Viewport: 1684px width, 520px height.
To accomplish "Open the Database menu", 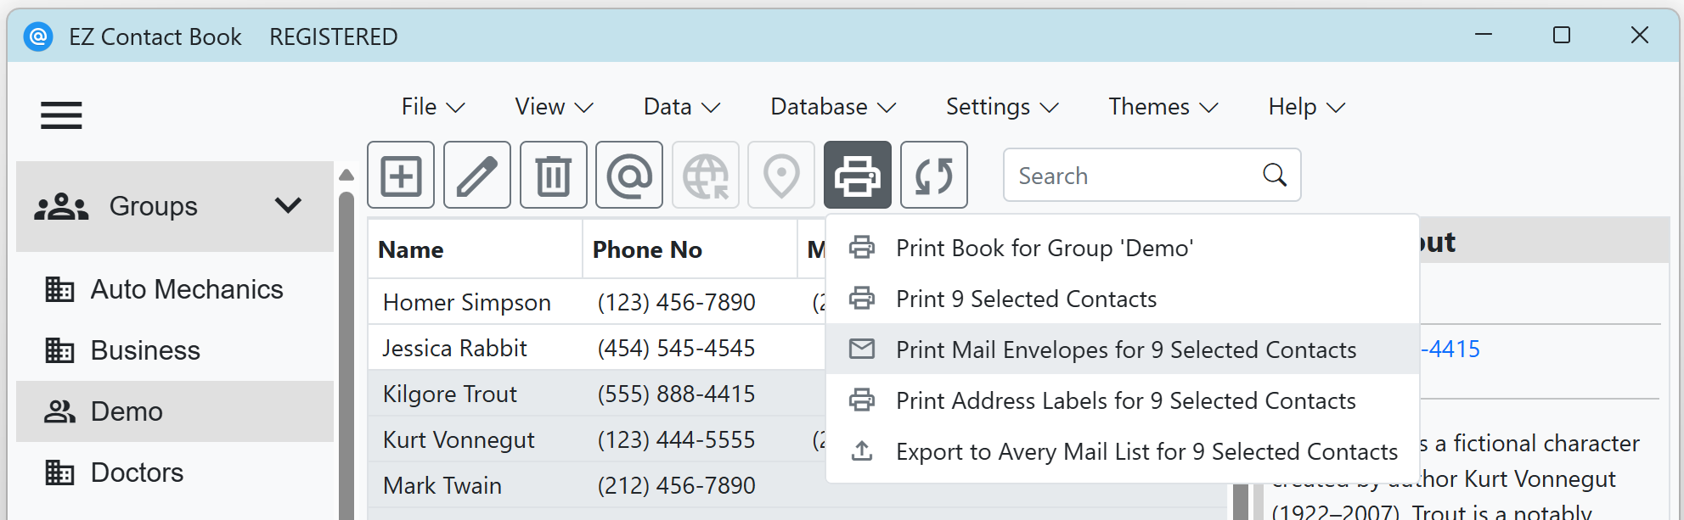I will (x=833, y=107).
